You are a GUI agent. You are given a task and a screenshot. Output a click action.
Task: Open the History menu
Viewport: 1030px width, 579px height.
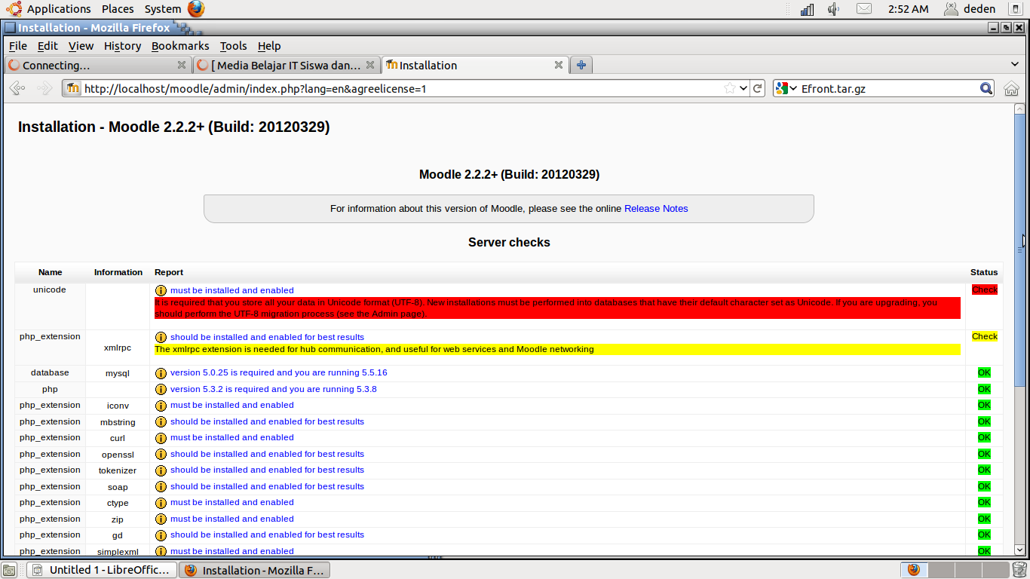pyautogui.click(x=122, y=46)
